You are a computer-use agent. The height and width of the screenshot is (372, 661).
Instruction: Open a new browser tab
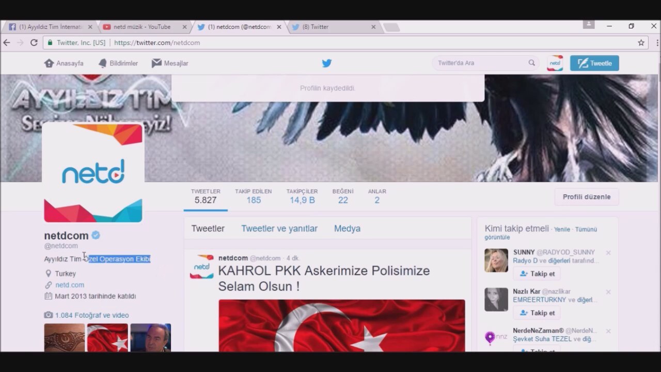tap(391, 27)
